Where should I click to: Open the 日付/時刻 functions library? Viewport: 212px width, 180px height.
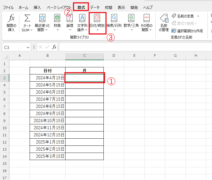click(97, 23)
